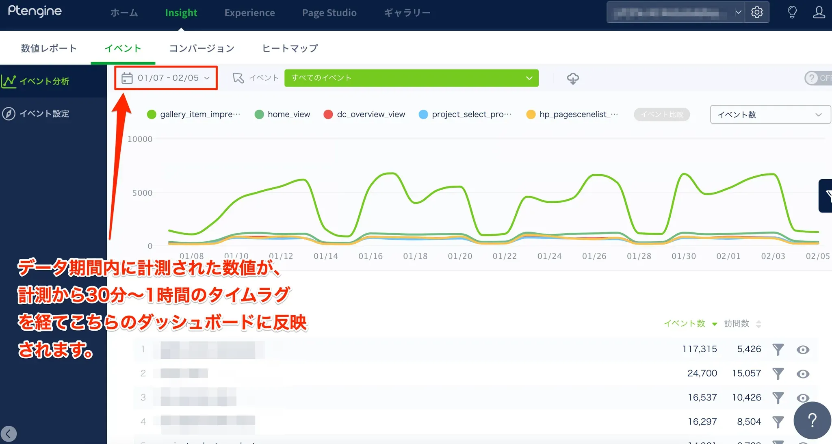Click the イベント比較 button
The height and width of the screenshot is (444, 832).
coord(662,115)
